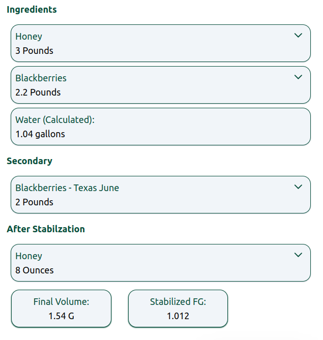323x340 pixels.
Task: Click the Honey label under After Stabilzation
Action: [28, 256]
